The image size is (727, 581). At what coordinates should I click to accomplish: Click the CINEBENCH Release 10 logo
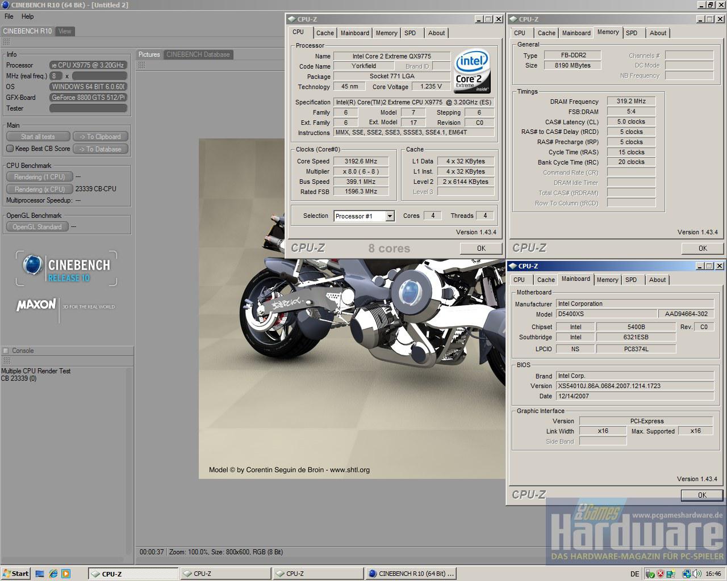66,269
